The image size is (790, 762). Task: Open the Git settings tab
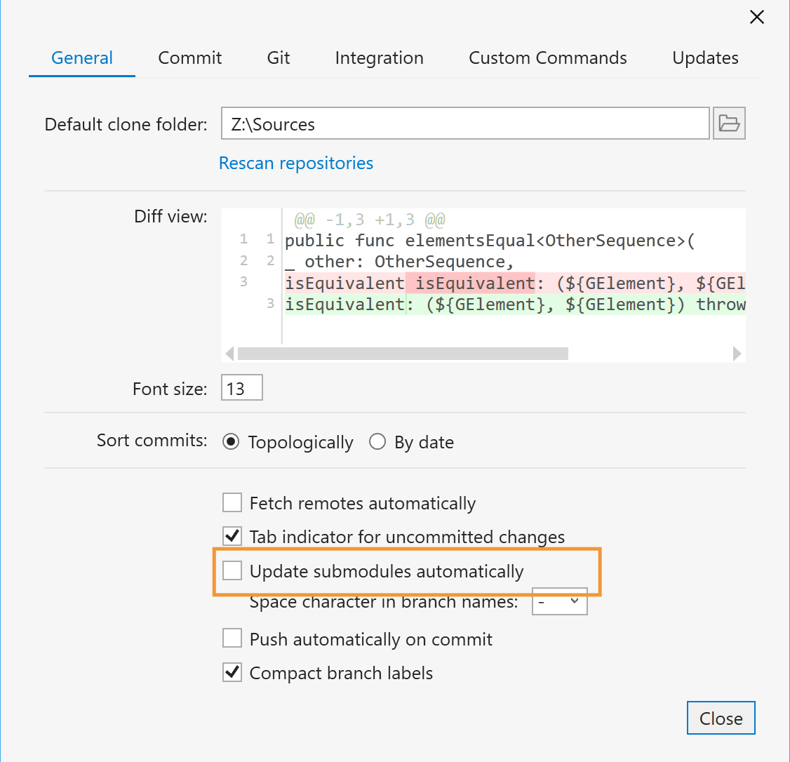click(x=278, y=58)
